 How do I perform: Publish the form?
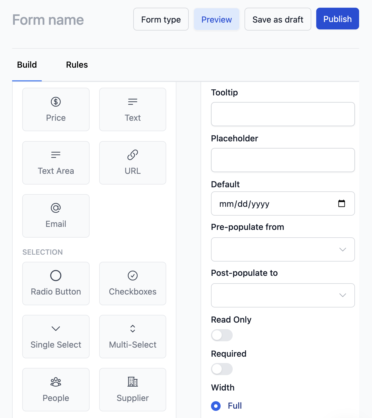338,19
